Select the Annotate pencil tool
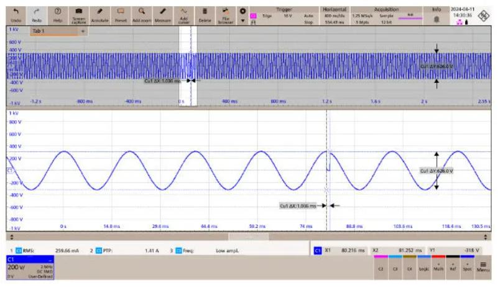The height and width of the screenshot is (287, 498). click(99, 16)
